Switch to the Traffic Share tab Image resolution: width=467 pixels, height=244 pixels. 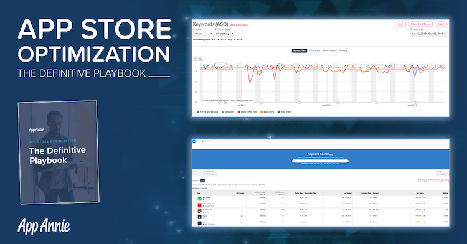pyautogui.click(x=314, y=50)
